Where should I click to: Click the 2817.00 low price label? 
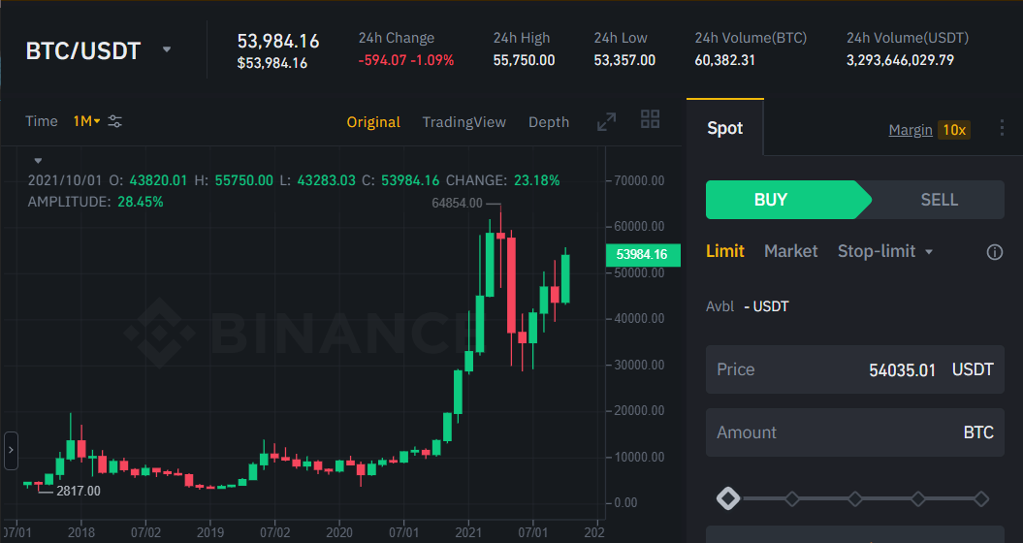click(x=79, y=491)
